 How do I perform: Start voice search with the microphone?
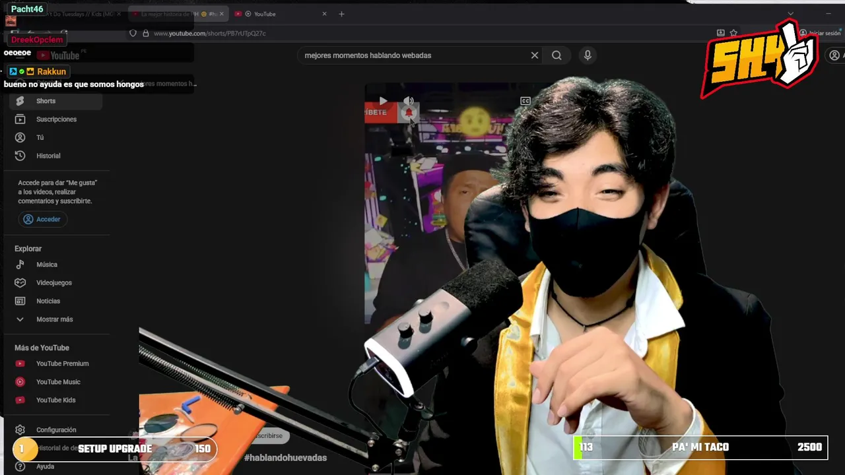coord(588,55)
